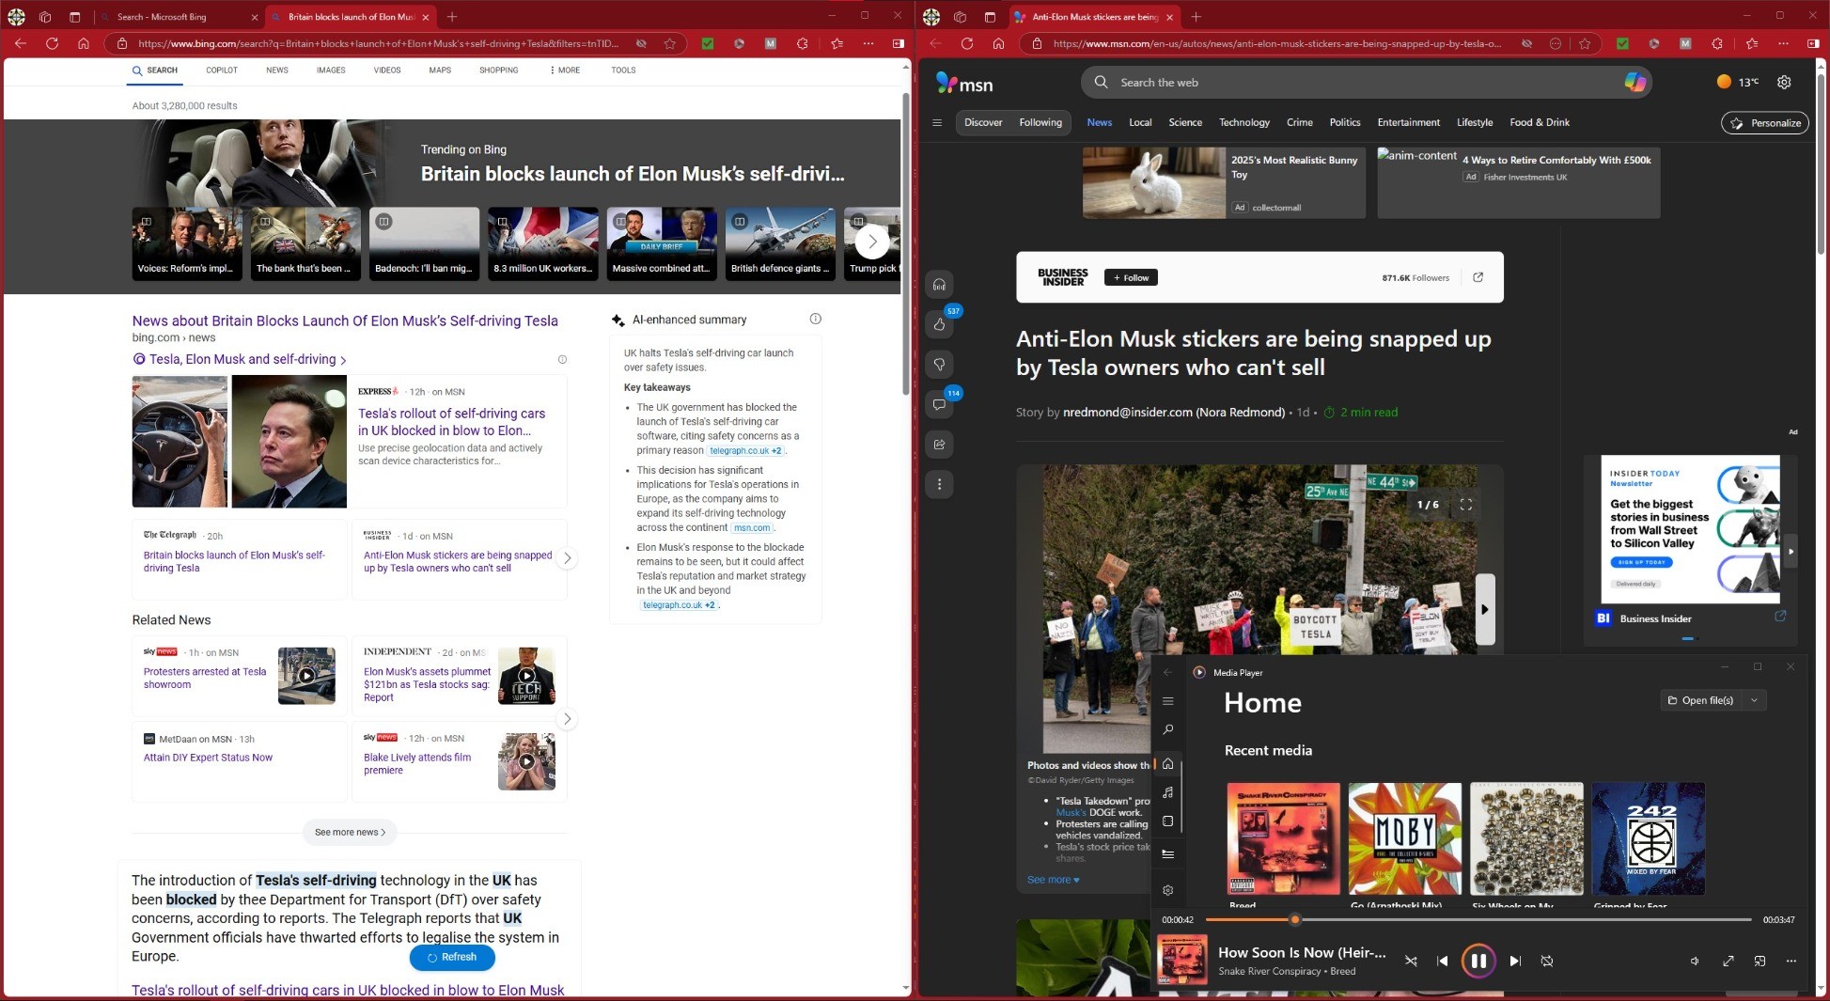
Task: Open Video library in Media Player
Action: click(x=1168, y=821)
